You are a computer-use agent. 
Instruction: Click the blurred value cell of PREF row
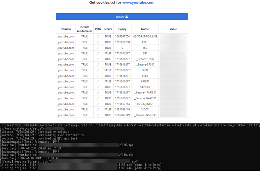click(173, 42)
